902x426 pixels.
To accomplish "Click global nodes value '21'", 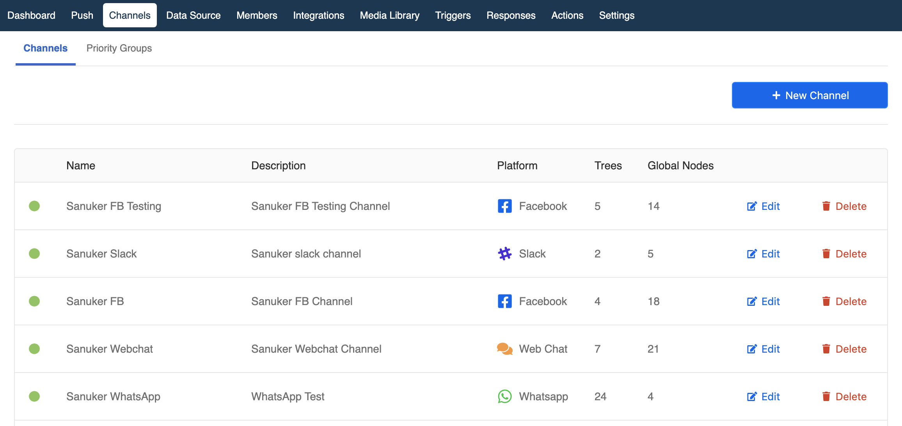I will tap(653, 349).
